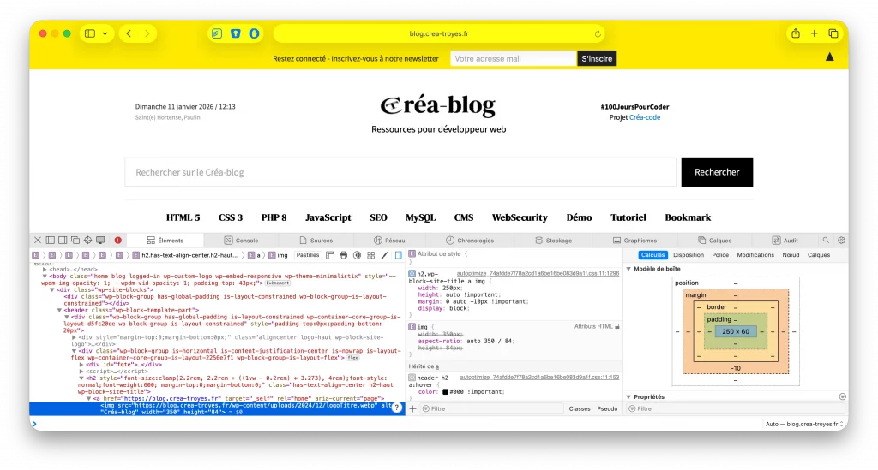
Task: Click the rulers layout icon beside Pastilles
Action: tap(329, 255)
